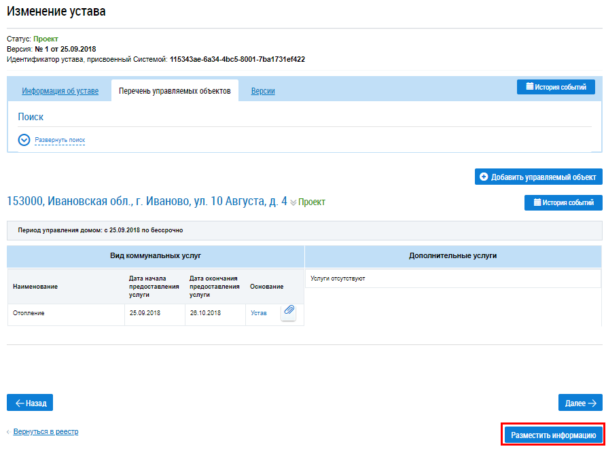The image size is (606, 451).
Task: Go back with the Назад button
Action: point(30,403)
